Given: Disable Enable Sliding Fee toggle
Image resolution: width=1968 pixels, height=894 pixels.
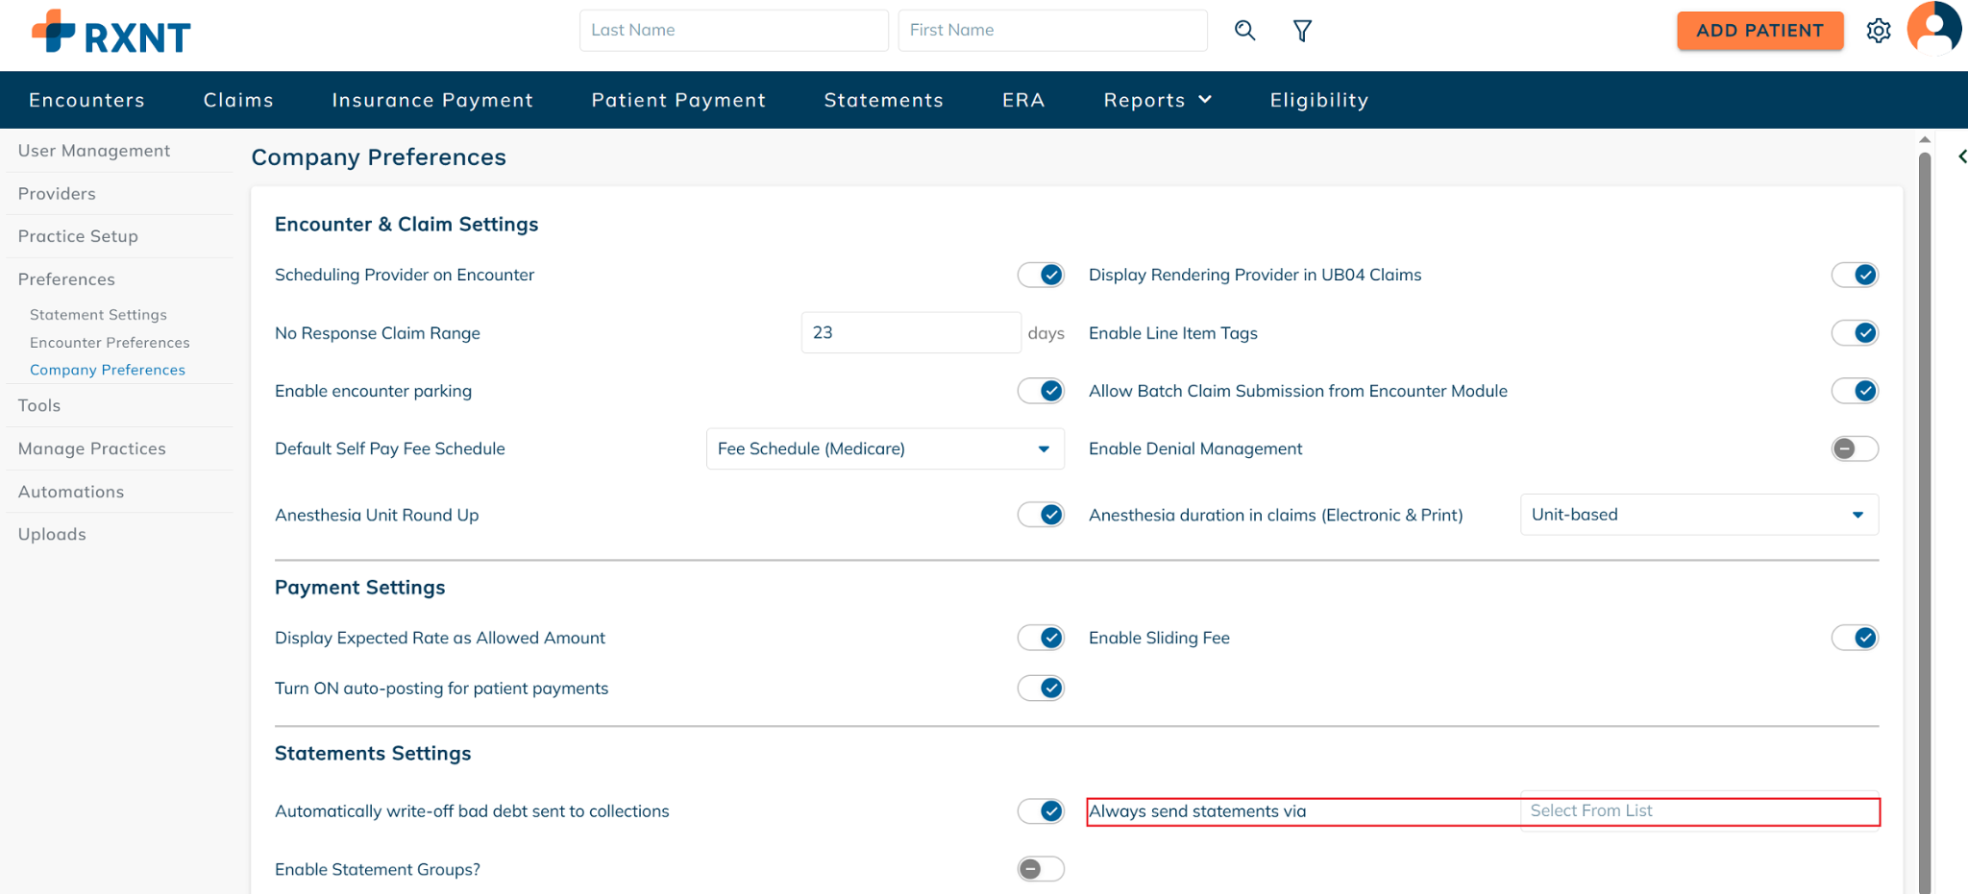Looking at the screenshot, I should (1854, 638).
